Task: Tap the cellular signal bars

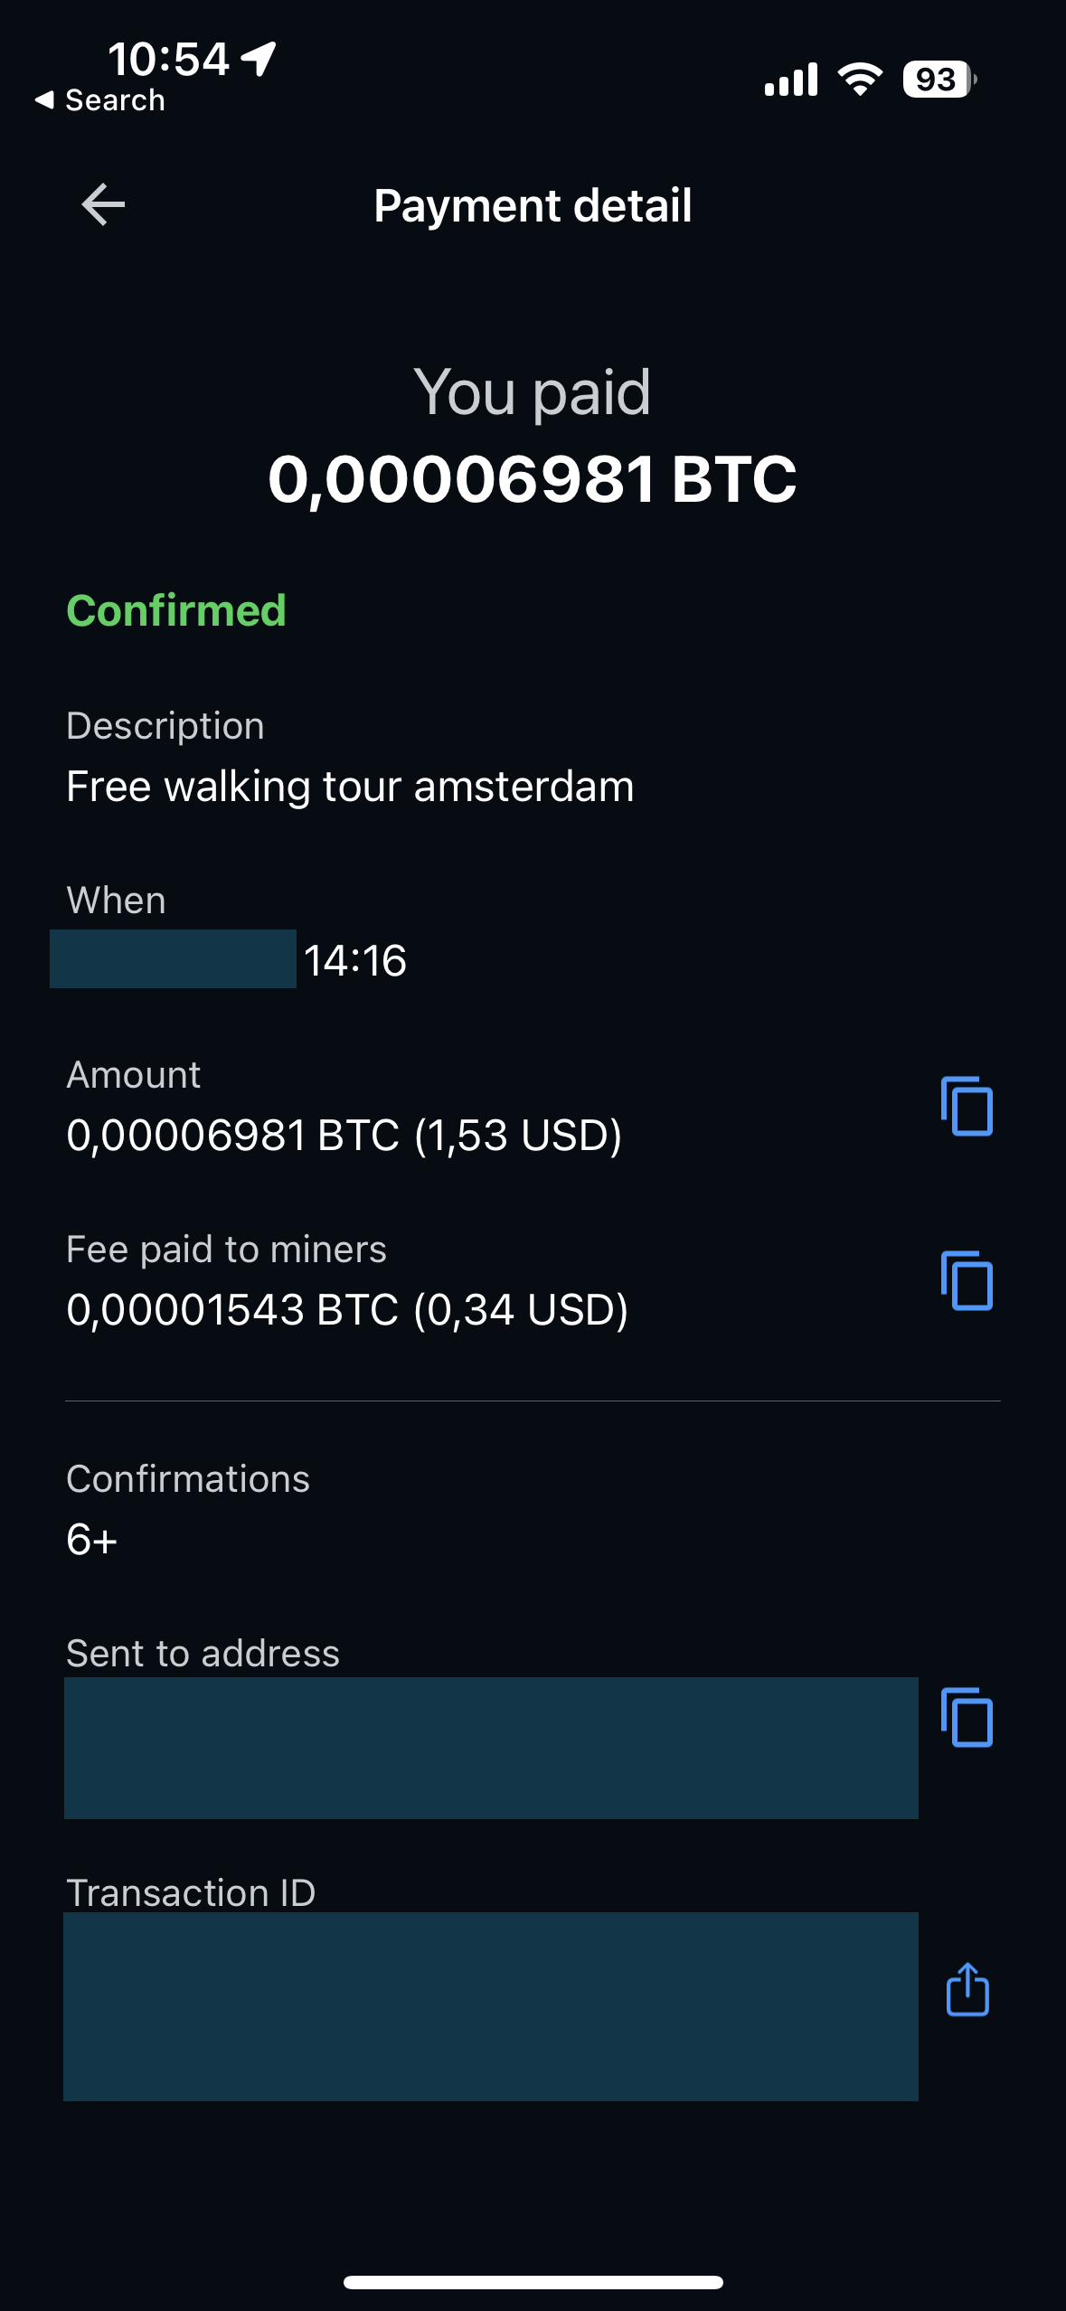Action: [x=791, y=80]
